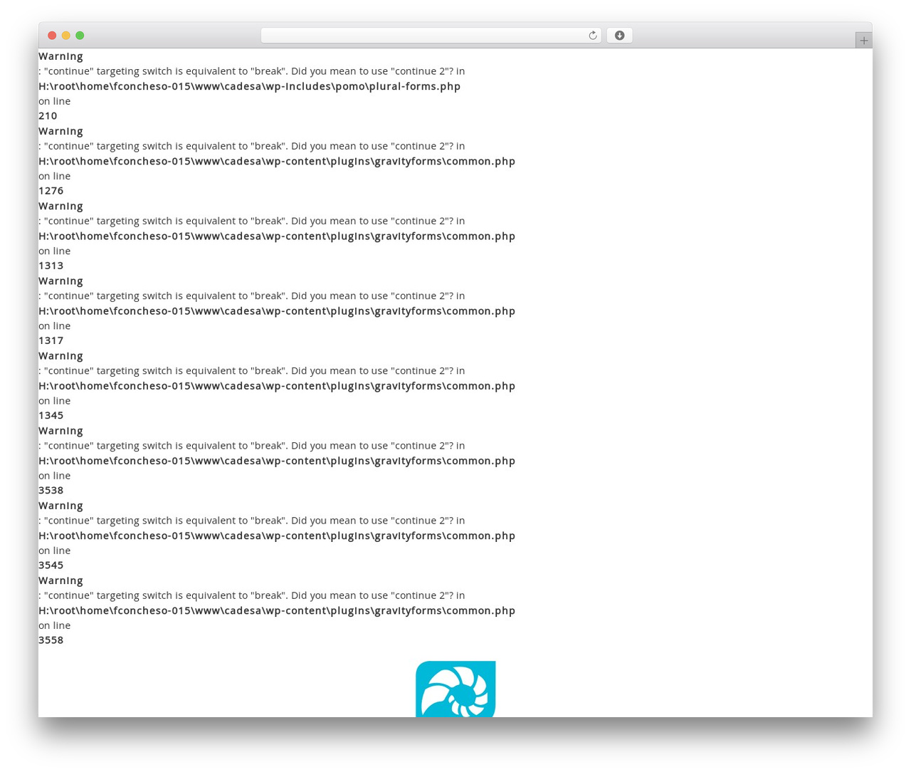Click line number 1313
The image size is (911, 772).
click(x=51, y=266)
